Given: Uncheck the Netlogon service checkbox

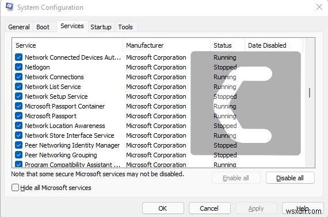Looking at the screenshot, I should point(18,67).
